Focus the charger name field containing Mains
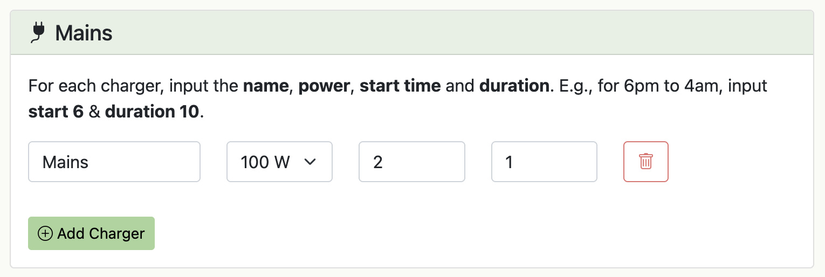The height and width of the screenshot is (277, 825). 114,162
